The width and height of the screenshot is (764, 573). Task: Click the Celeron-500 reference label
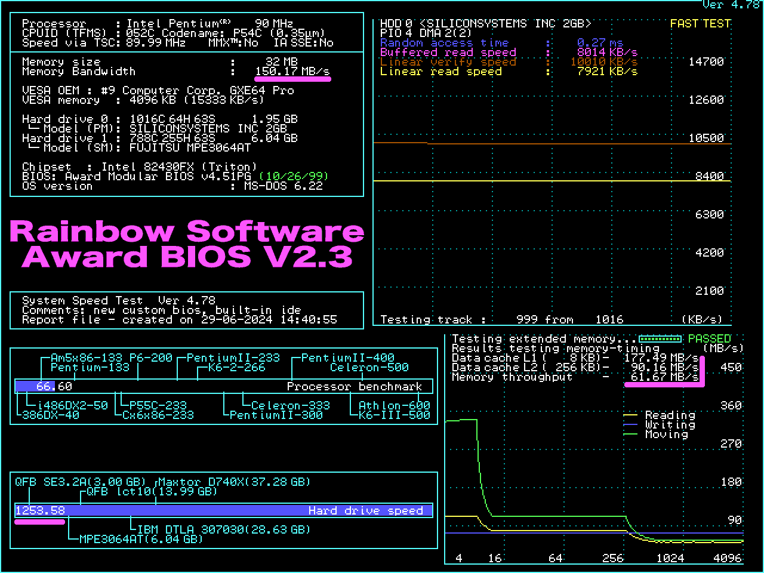369,367
